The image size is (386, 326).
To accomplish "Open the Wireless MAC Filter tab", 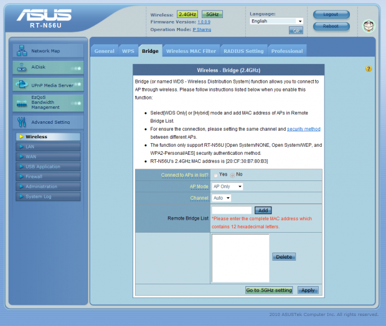I will tap(191, 51).
